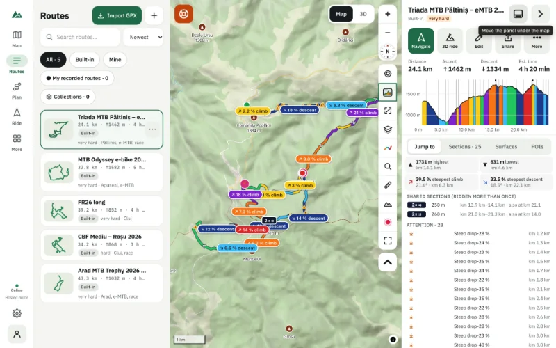Click the red record dot button
This screenshot has height=348, width=556.
[x=388, y=222]
